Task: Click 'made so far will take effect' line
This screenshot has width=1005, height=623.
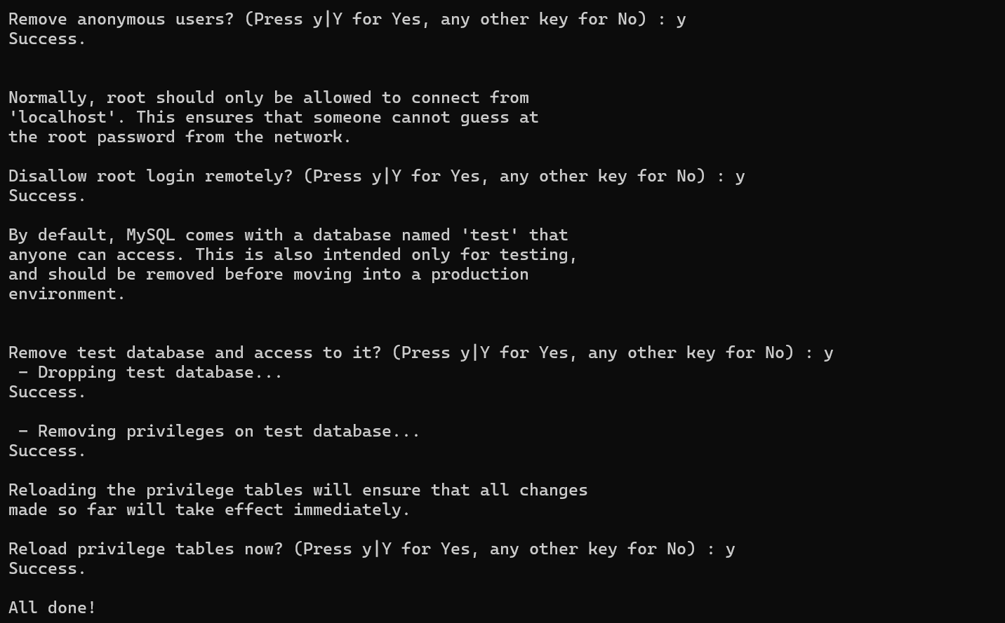Action: (209, 509)
